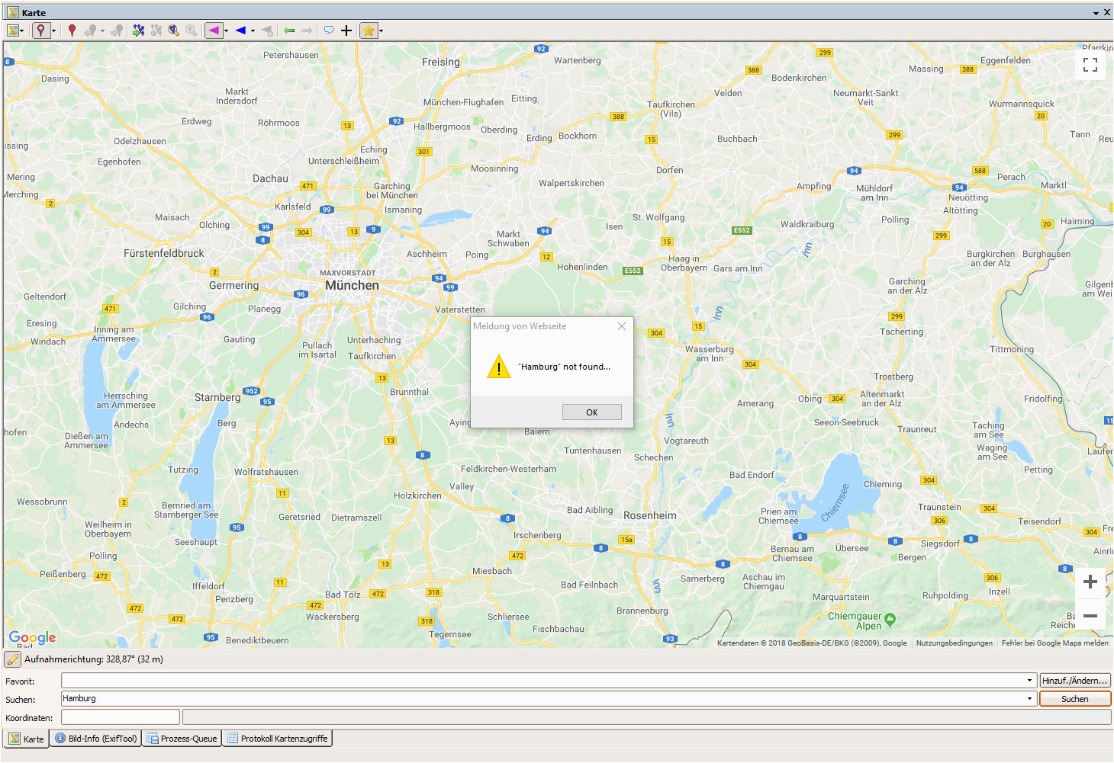
Task: Click the Google logo on the map
Action: tap(32, 637)
